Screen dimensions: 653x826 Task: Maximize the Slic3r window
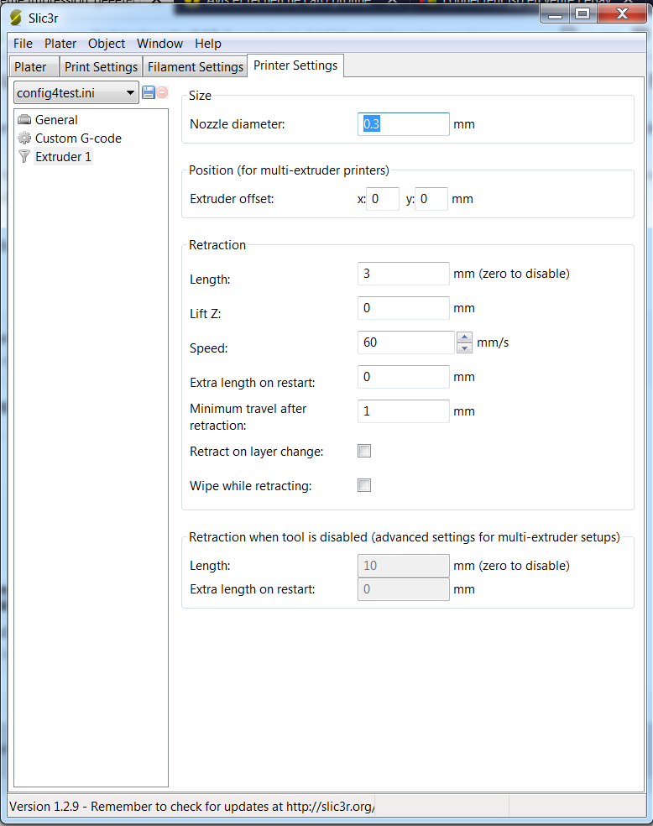582,14
